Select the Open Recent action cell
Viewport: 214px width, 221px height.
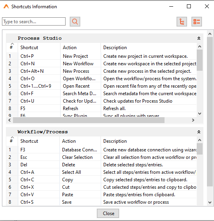point(80,86)
